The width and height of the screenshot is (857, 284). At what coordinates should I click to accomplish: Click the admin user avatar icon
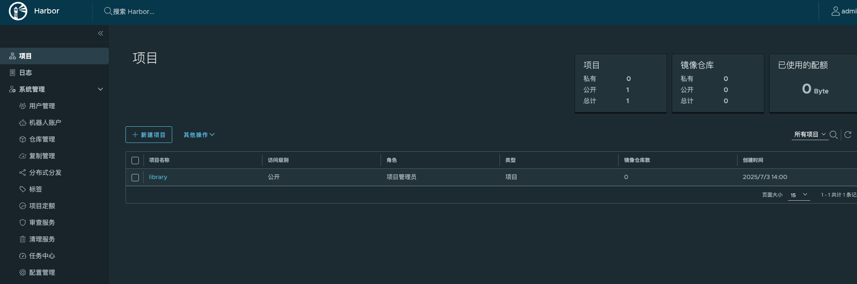[835, 11]
